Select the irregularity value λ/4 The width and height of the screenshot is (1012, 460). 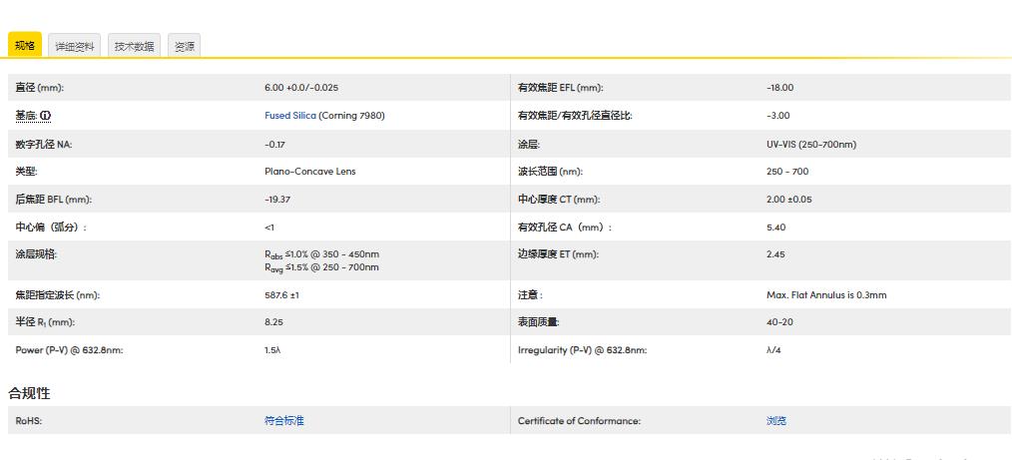773,349
